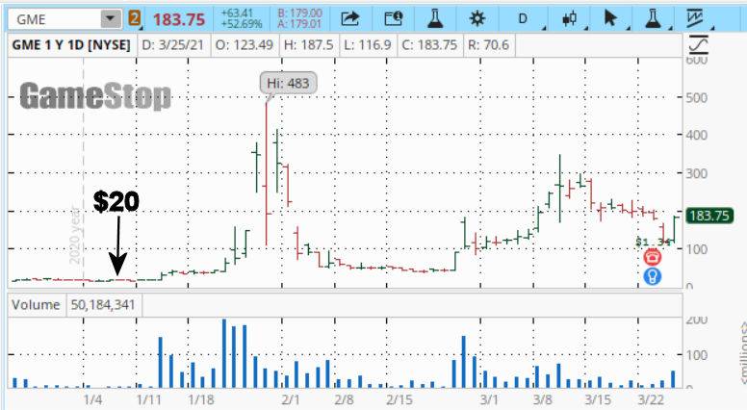The image size is (747, 410).
Task: Click the 'L: 116.9' low value
Action: pos(368,45)
